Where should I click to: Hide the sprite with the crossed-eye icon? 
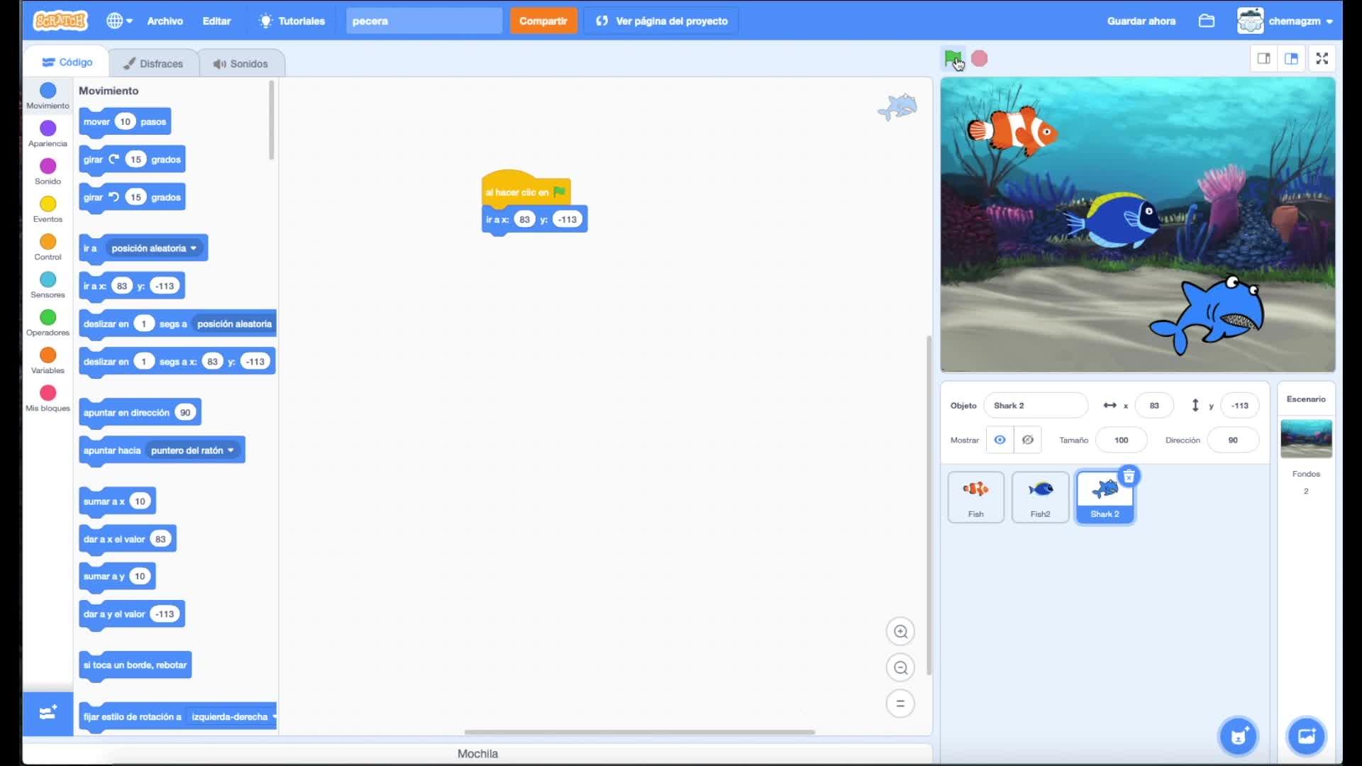[x=1027, y=440]
